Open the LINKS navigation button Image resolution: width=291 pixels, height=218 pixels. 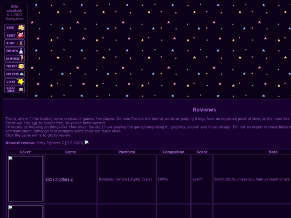click(15, 82)
